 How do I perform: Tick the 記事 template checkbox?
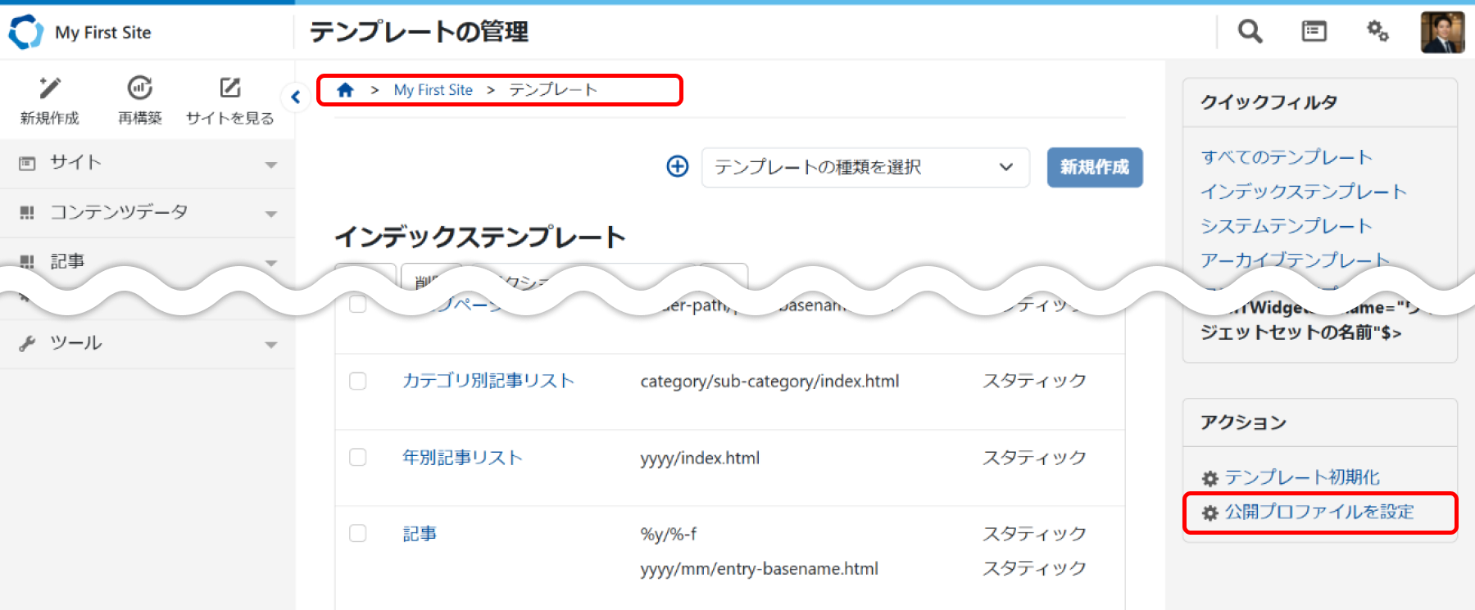point(358,534)
